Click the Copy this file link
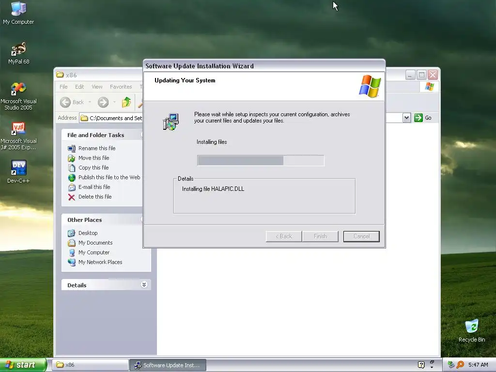Viewport: 496px width, 372px height. click(93, 168)
